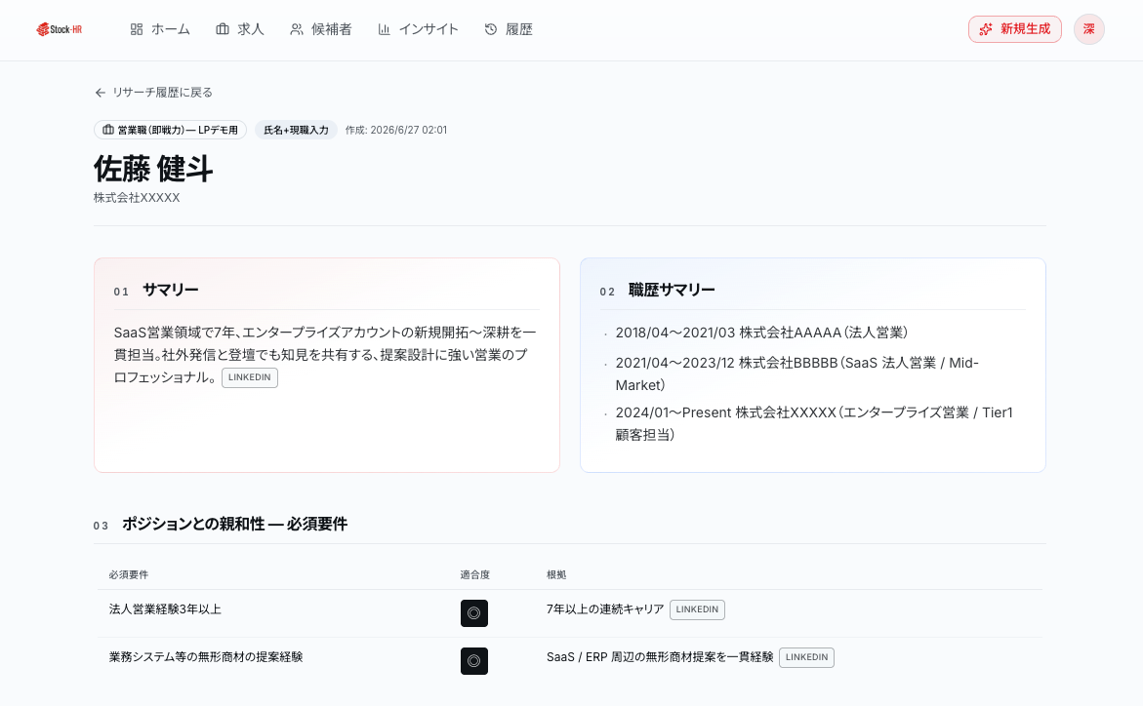Open the インサイト menu
This screenshot has height=706, width=1143.
(419, 29)
